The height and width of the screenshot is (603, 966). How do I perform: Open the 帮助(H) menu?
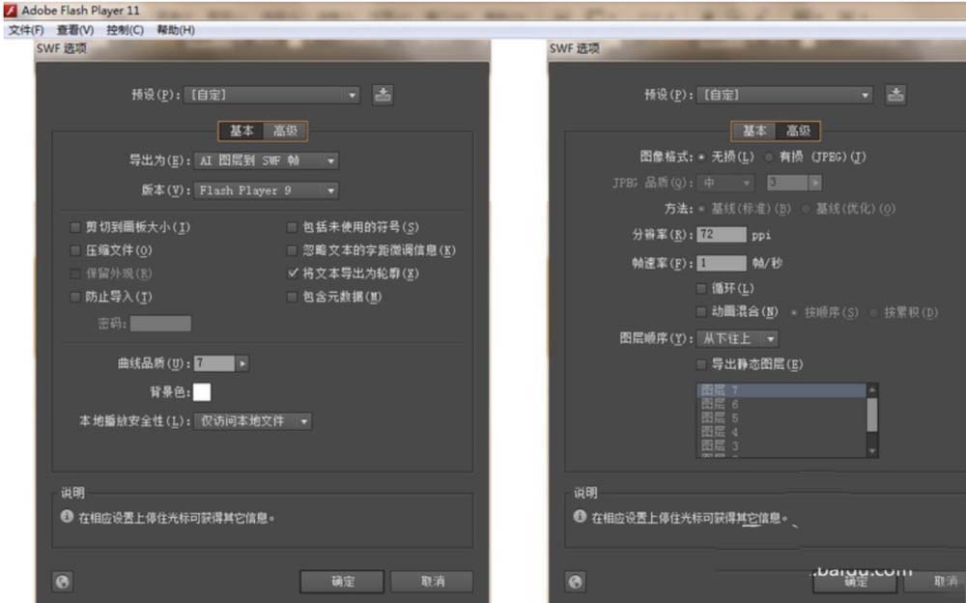(x=176, y=30)
